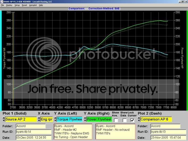The image size is (188, 141).
Task: Click the stepper arrows beside Source AP 2
Action: click(x=3, y=119)
